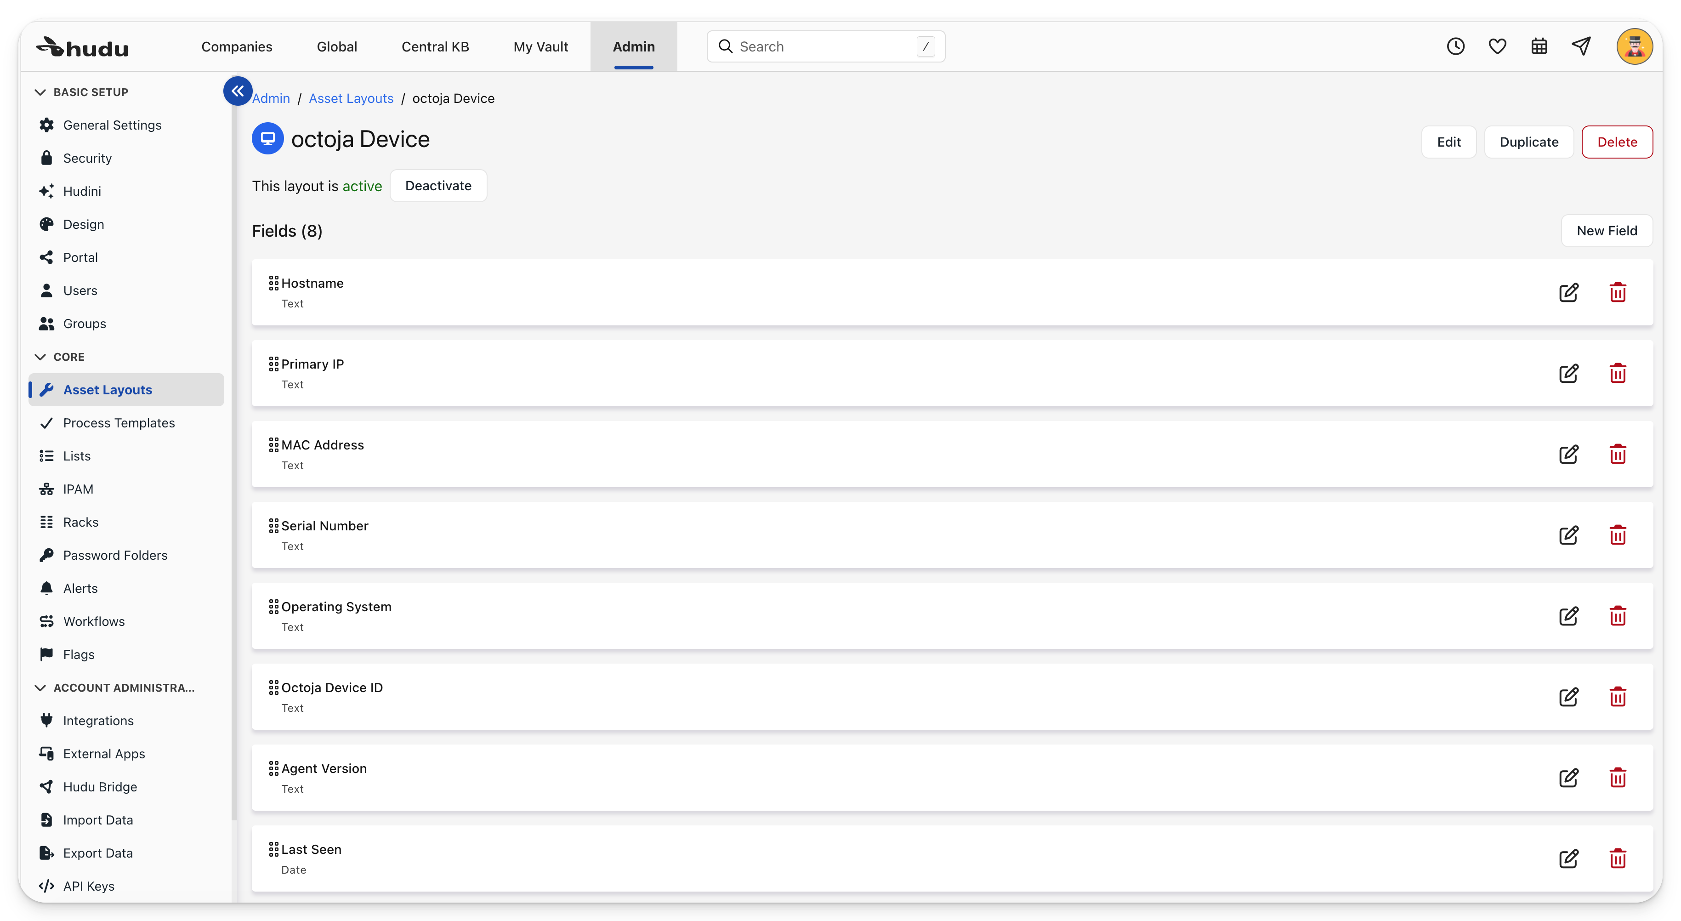Edit the Serial Number field
Image resolution: width=1681 pixels, height=921 pixels.
[1568, 535]
